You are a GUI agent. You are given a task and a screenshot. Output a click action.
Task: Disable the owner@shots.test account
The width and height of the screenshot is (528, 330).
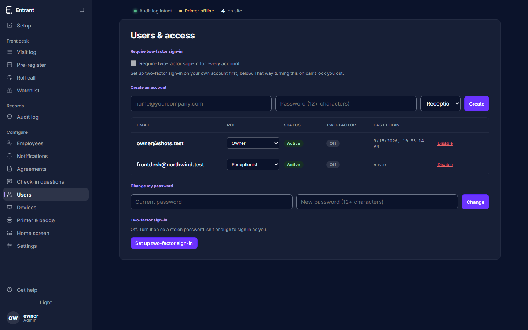[445, 143]
